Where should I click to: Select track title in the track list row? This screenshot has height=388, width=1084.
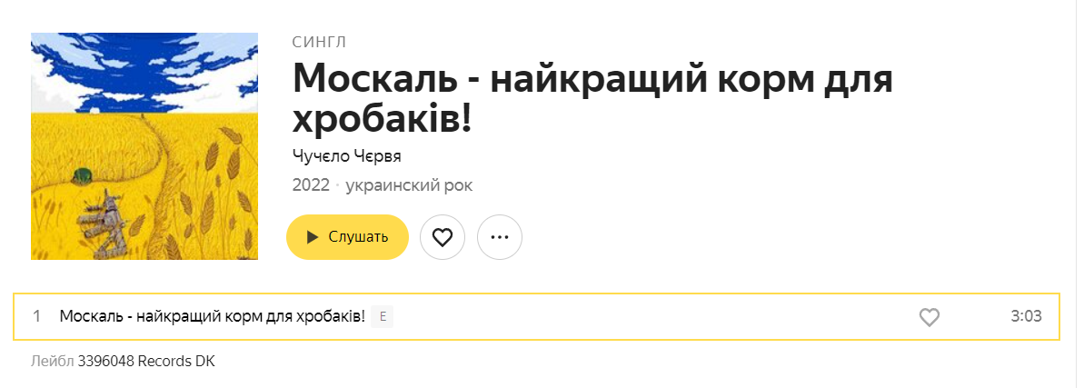click(213, 317)
